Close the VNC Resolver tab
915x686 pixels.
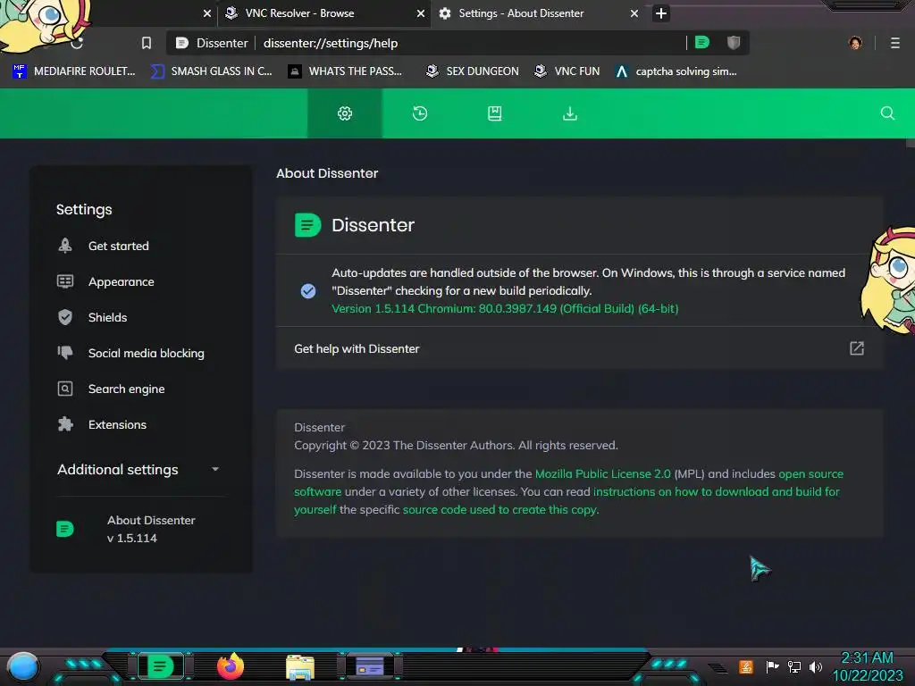421,13
